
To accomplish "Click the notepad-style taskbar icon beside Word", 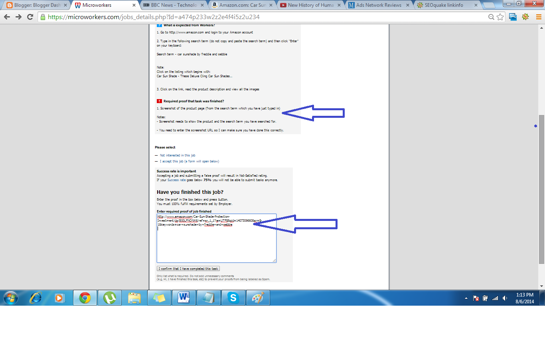I will pyautogui.click(x=209, y=298).
